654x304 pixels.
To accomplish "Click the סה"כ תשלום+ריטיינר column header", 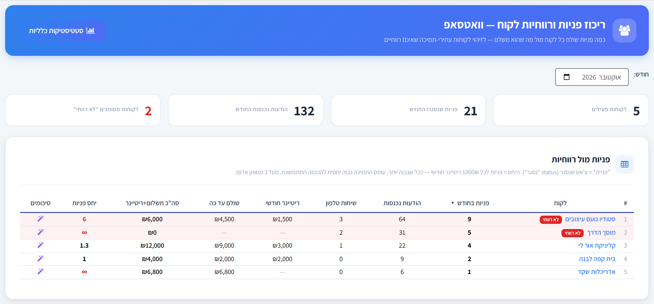I will pos(152,203).
